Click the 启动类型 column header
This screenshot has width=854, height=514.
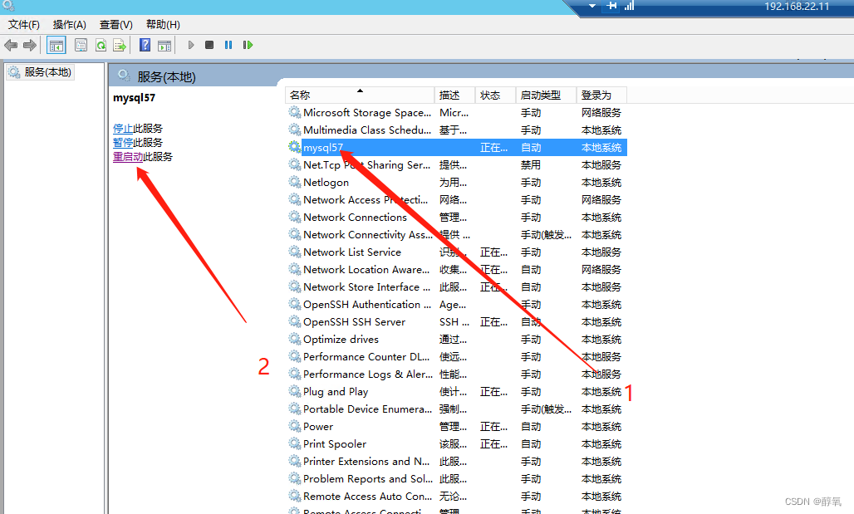point(540,94)
